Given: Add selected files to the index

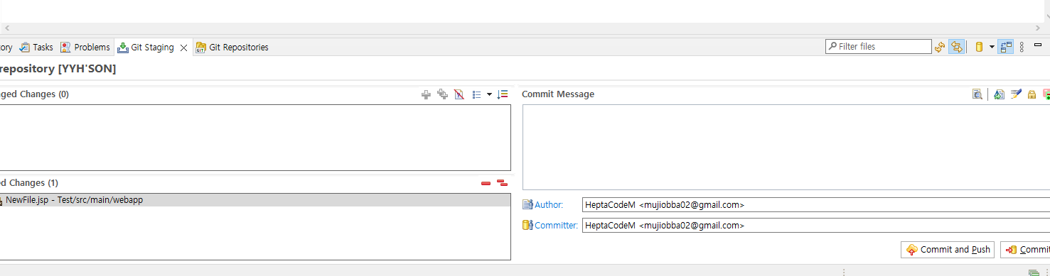Looking at the screenshot, I should coord(426,94).
